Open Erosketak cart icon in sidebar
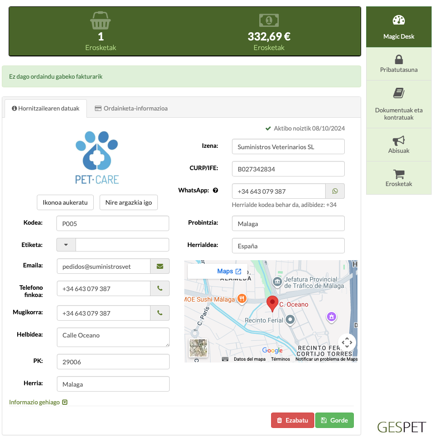Image resolution: width=433 pixels, height=438 pixels. coord(398,174)
